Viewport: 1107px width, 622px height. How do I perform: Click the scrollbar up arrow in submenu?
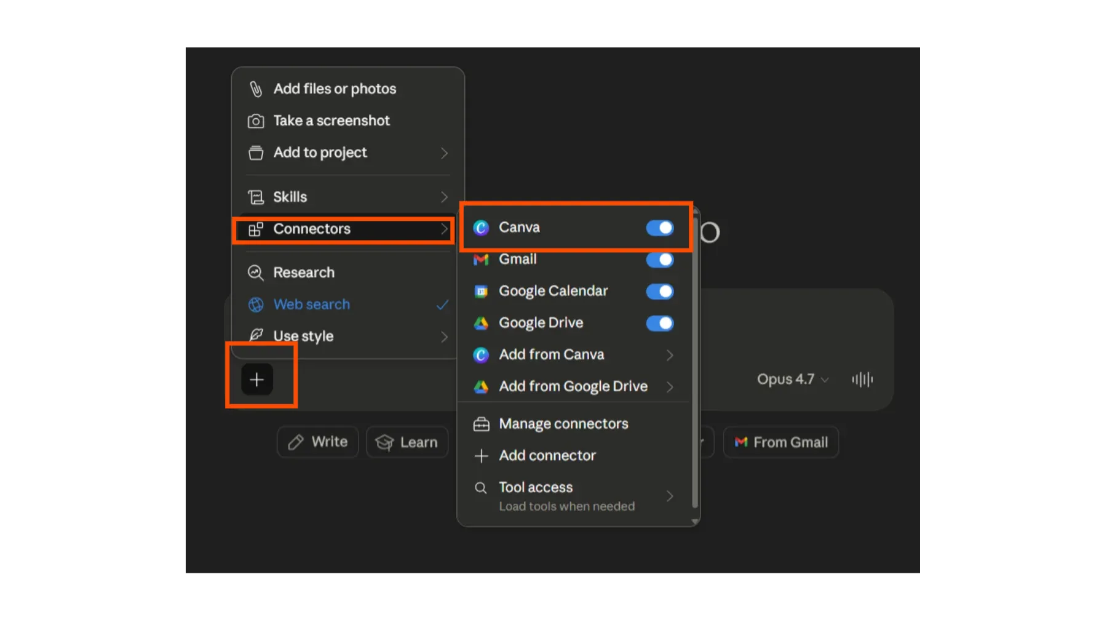coord(695,211)
